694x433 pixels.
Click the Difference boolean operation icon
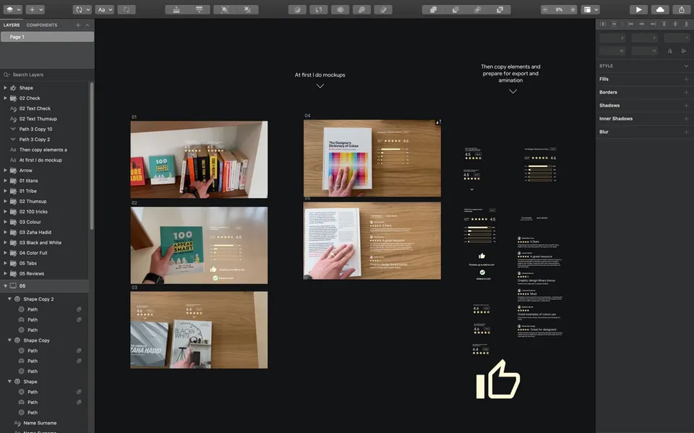click(500, 9)
